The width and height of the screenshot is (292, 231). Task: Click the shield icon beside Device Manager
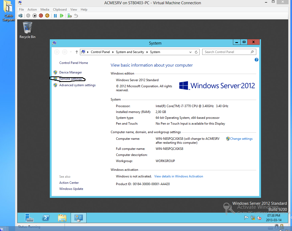tap(55, 72)
